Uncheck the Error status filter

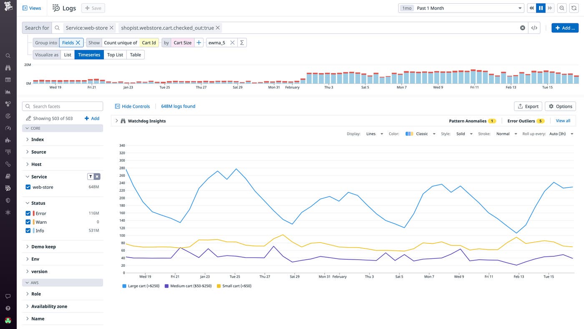(x=28, y=213)
